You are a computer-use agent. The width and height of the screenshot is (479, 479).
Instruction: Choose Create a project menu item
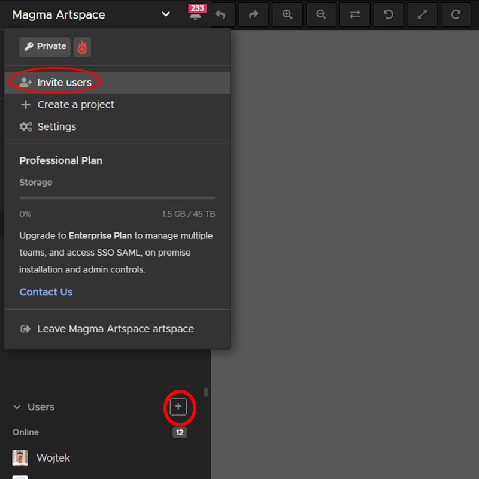pos(75,105)
